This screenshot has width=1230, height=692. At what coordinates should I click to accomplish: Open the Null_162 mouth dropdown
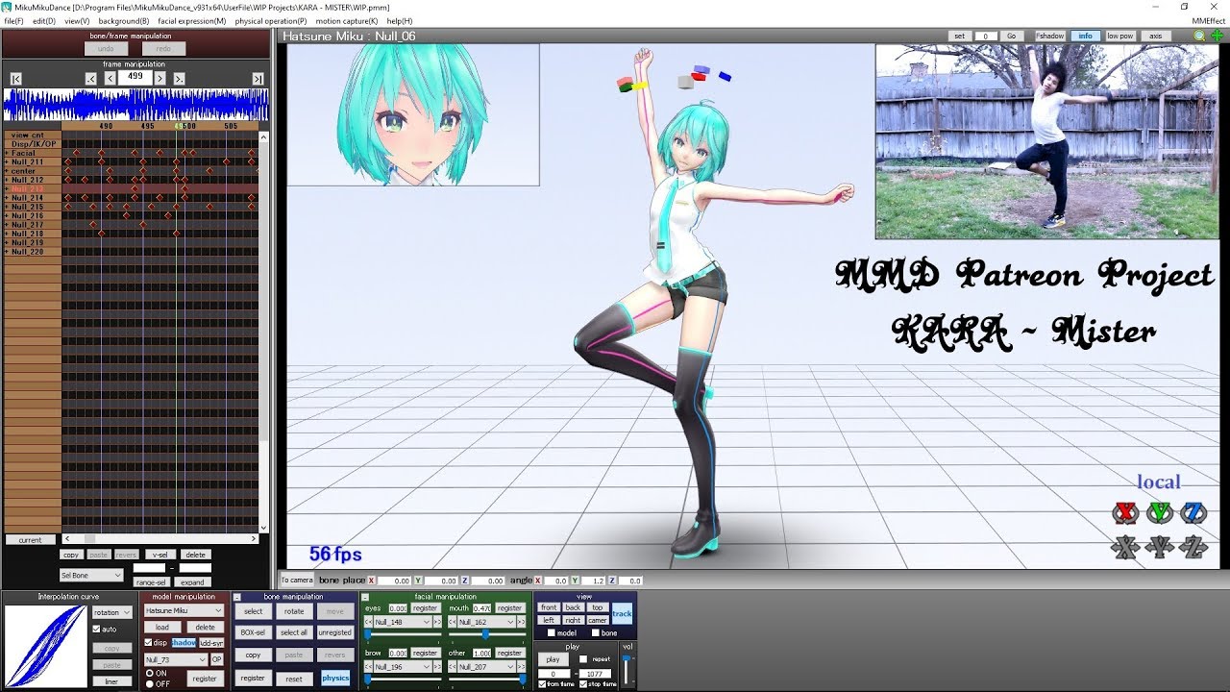click(486, 622)
